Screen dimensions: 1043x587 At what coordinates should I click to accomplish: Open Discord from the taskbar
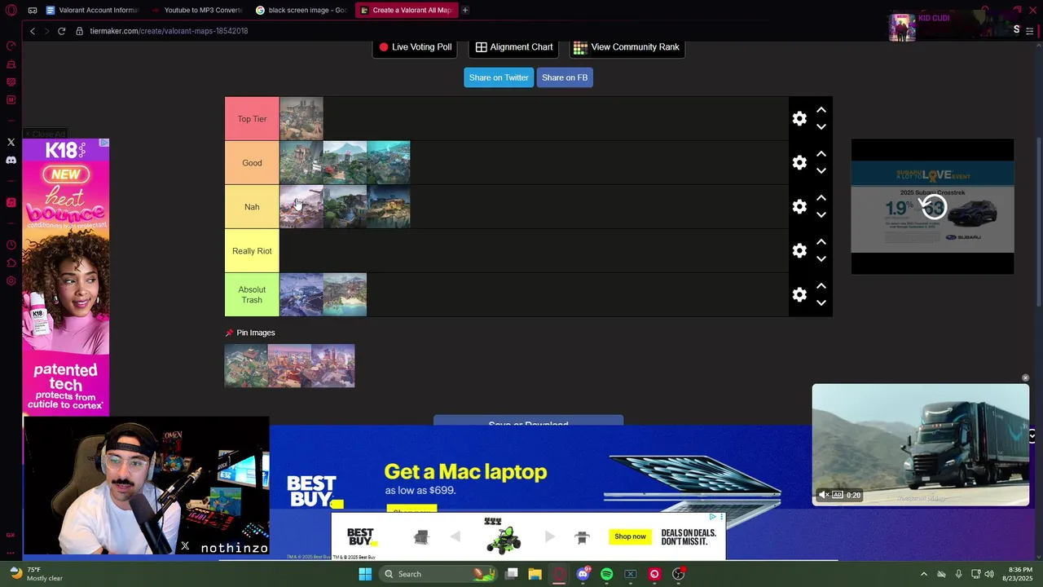pyautogui.click(x=583, y=574)
